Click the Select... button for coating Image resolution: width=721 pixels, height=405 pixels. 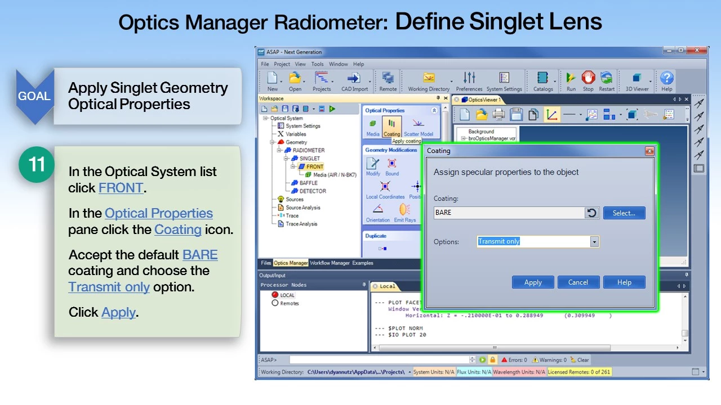[x=624, y=213]
